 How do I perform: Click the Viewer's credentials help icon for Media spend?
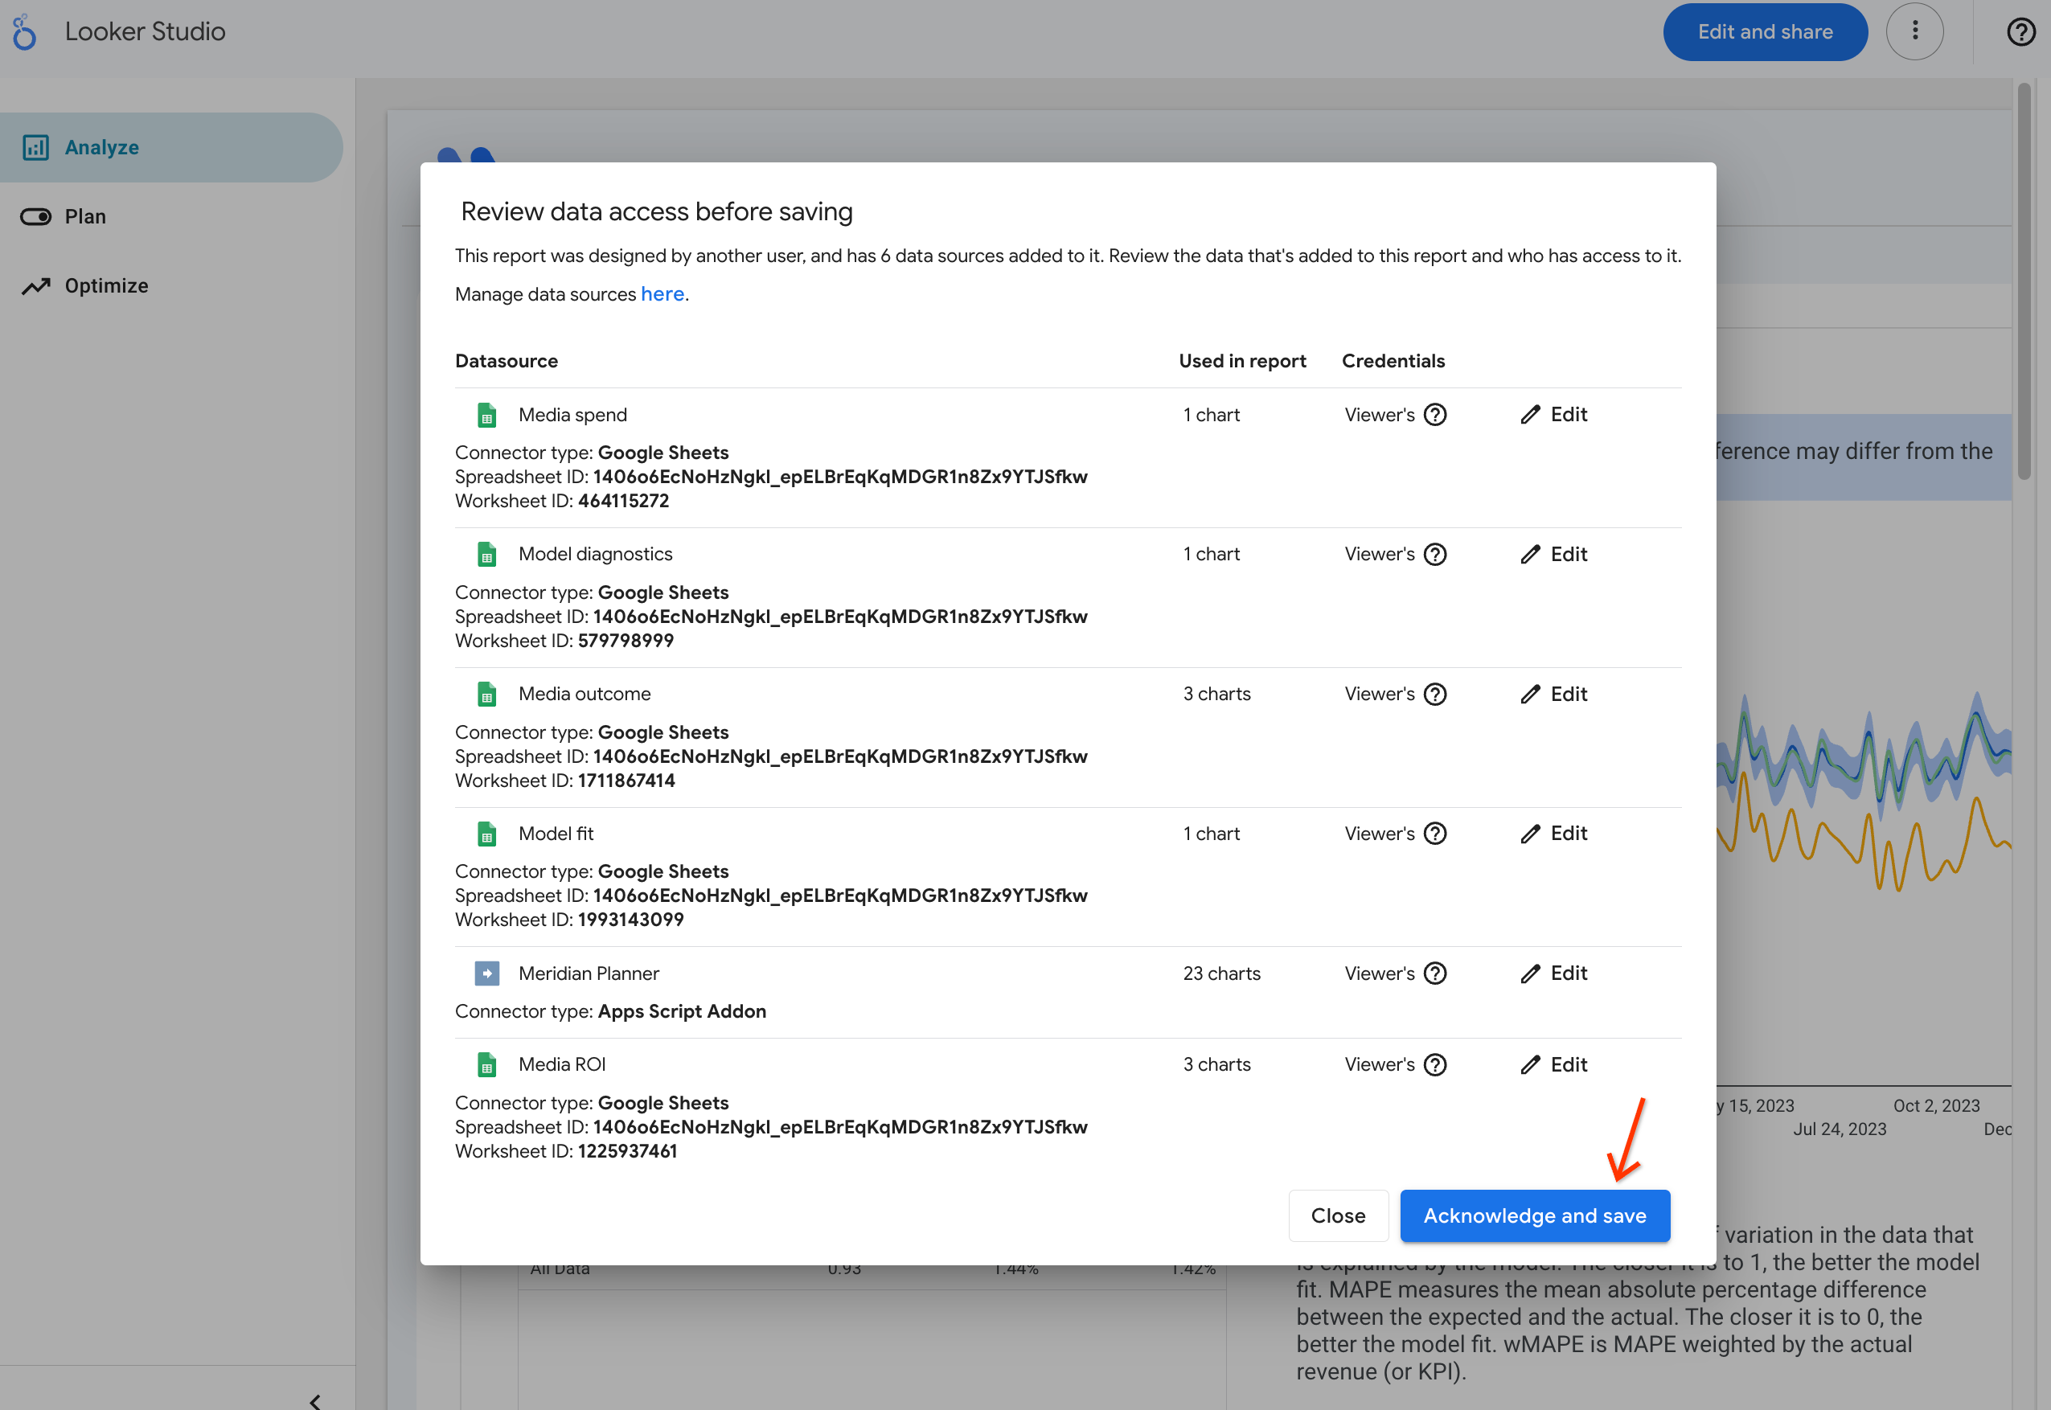[1434, 414]
